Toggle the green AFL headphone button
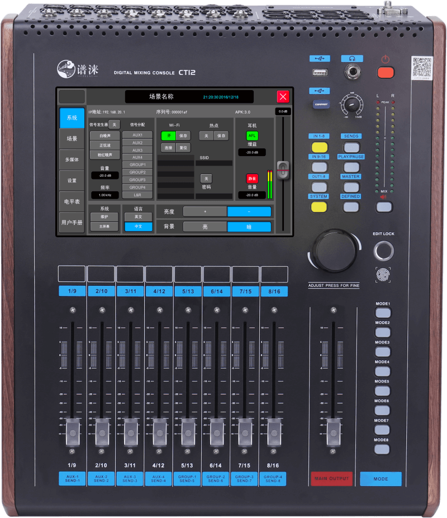Viewport: 447px width, 518px height. click(x=252, y=135)
